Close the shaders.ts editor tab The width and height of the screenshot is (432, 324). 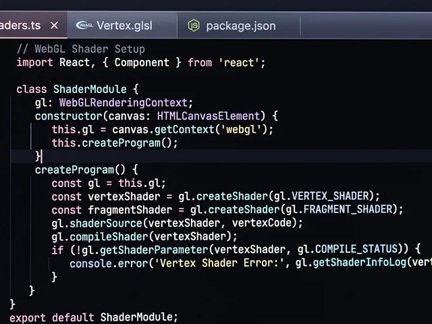(x=54, y=26)
